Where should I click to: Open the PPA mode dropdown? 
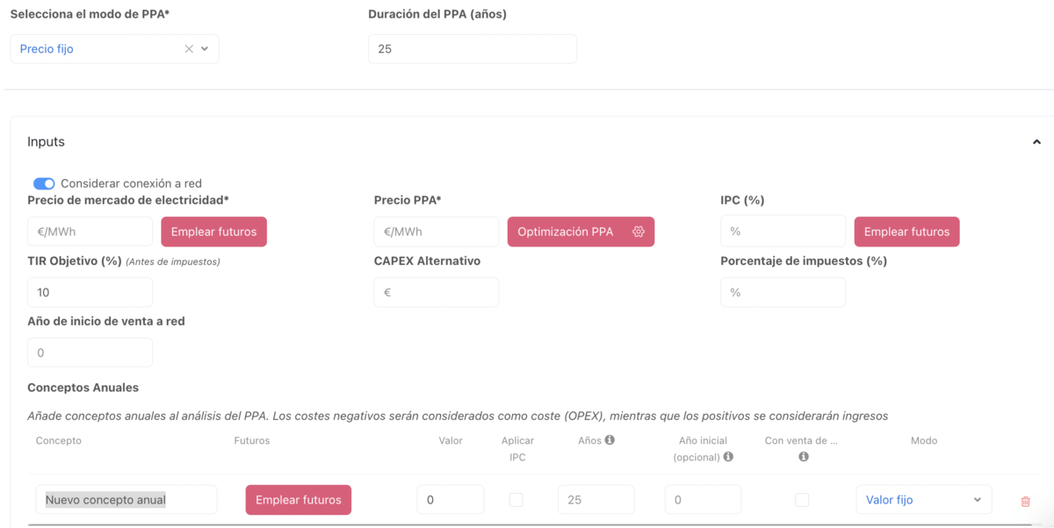[205, 49]
